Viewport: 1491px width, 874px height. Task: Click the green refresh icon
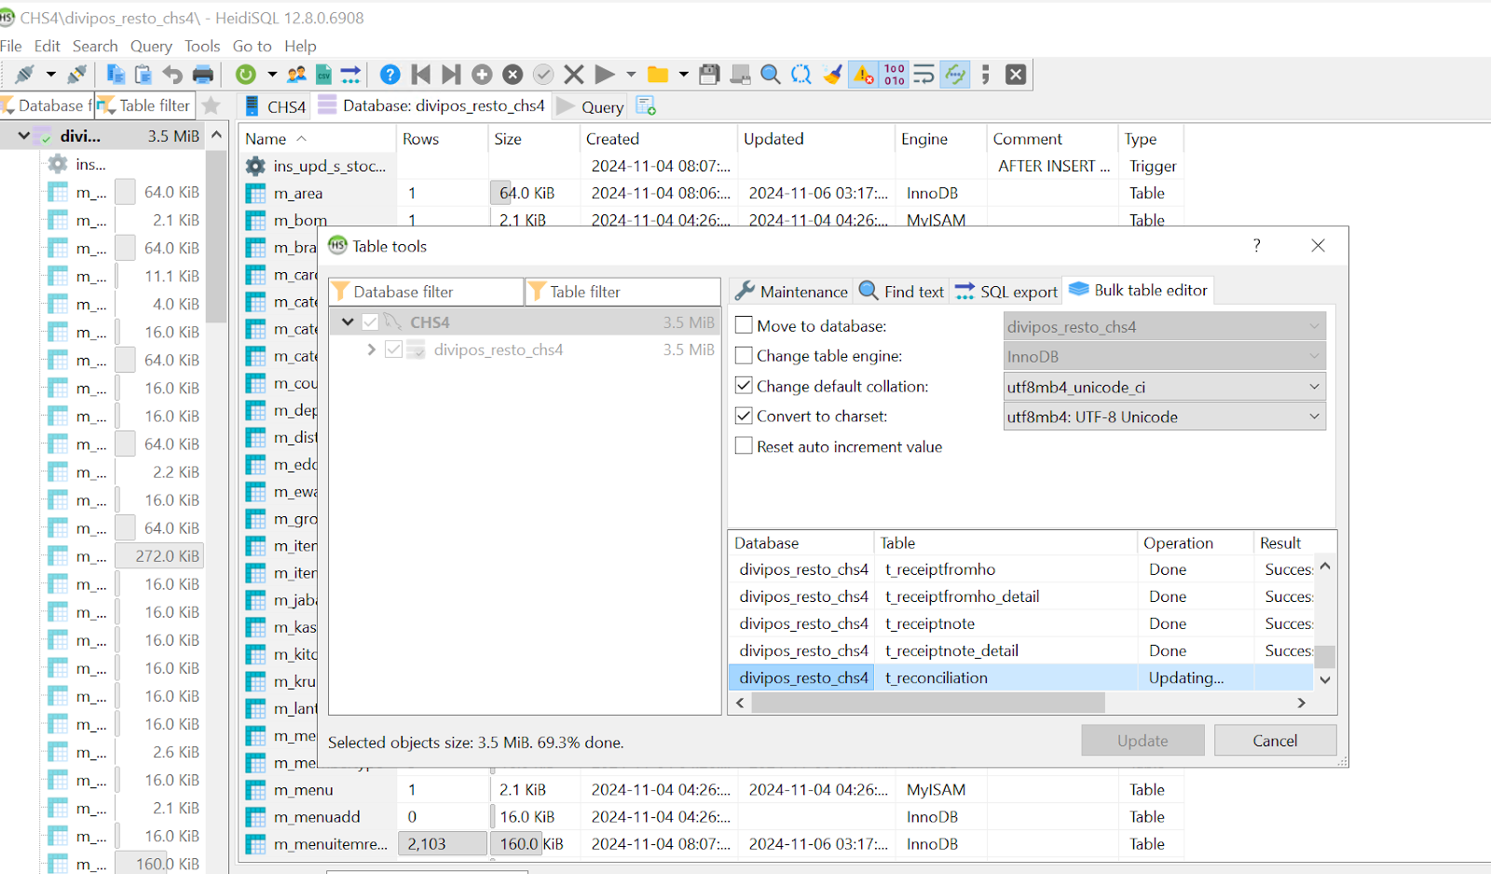246,75
